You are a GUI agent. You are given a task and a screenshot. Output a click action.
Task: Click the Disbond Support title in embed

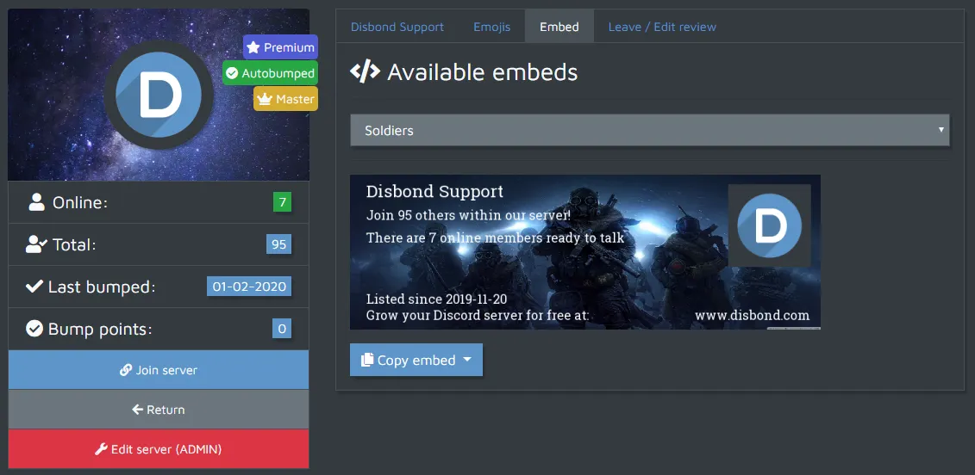coord(434,191)
